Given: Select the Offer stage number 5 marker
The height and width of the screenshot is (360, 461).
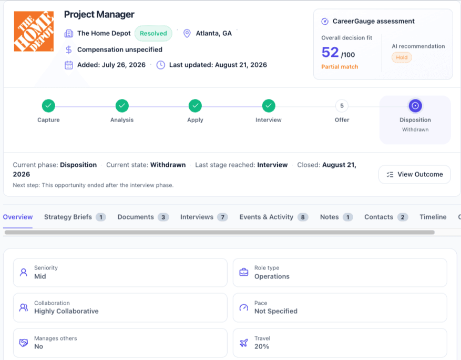Looking at the screenshot, I should (342, 106).
